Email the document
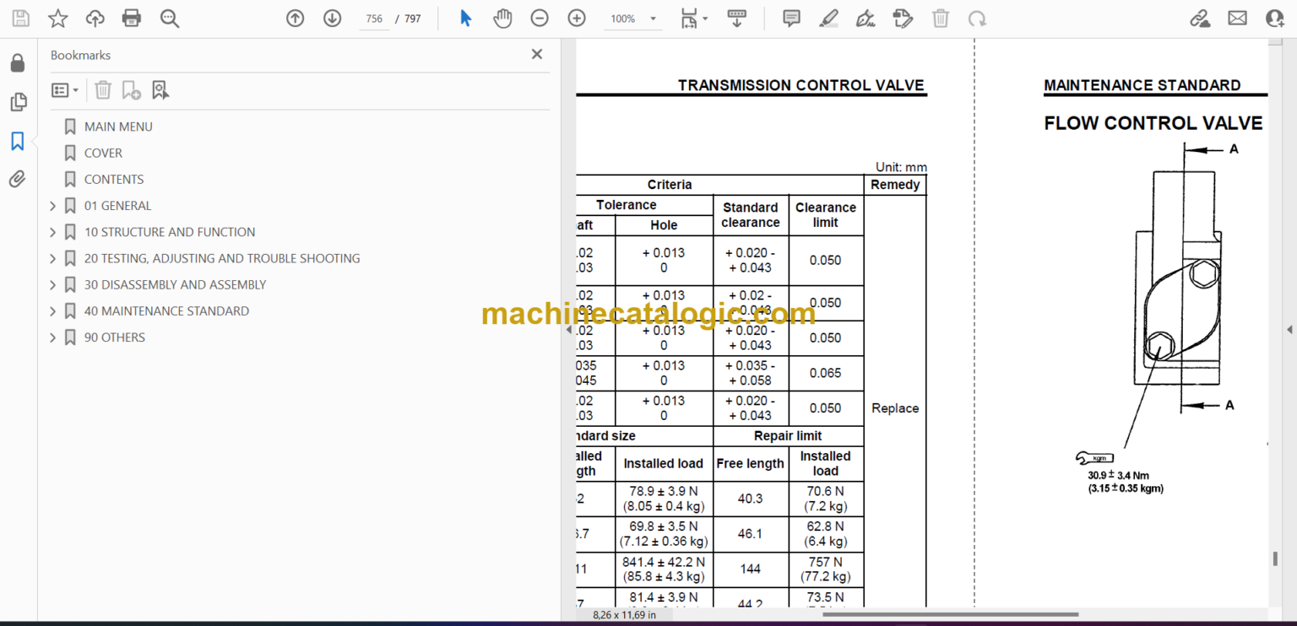The image size is (1297, 626). click(x=1237, y=18)
